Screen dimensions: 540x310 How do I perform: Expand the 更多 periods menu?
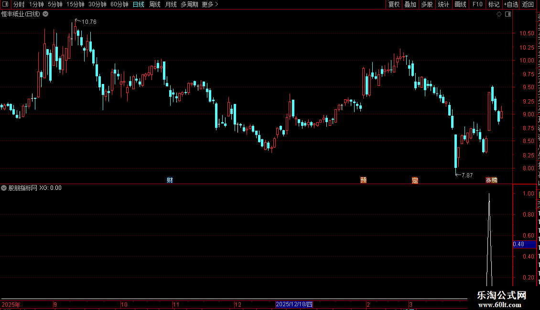(210, 4)
